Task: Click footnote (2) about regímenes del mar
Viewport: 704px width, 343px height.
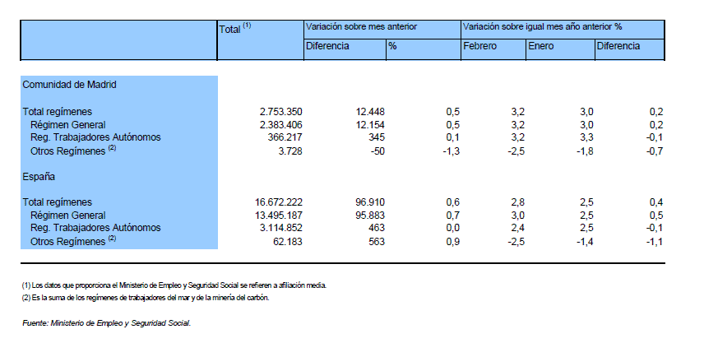Action: pos(146,298)
